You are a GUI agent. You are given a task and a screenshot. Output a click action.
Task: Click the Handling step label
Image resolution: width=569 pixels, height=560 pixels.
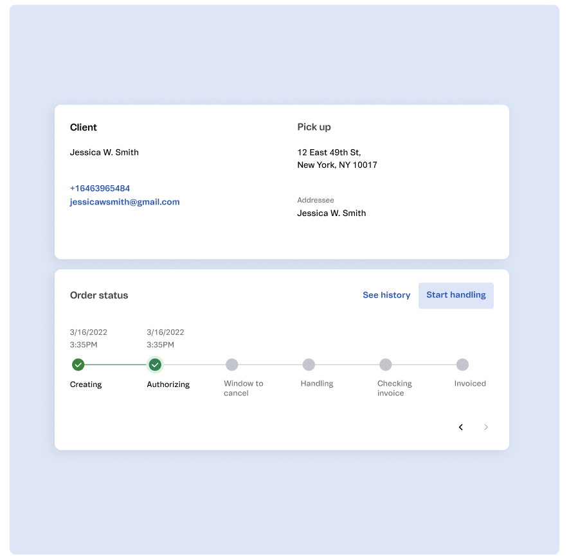(317, 384)
